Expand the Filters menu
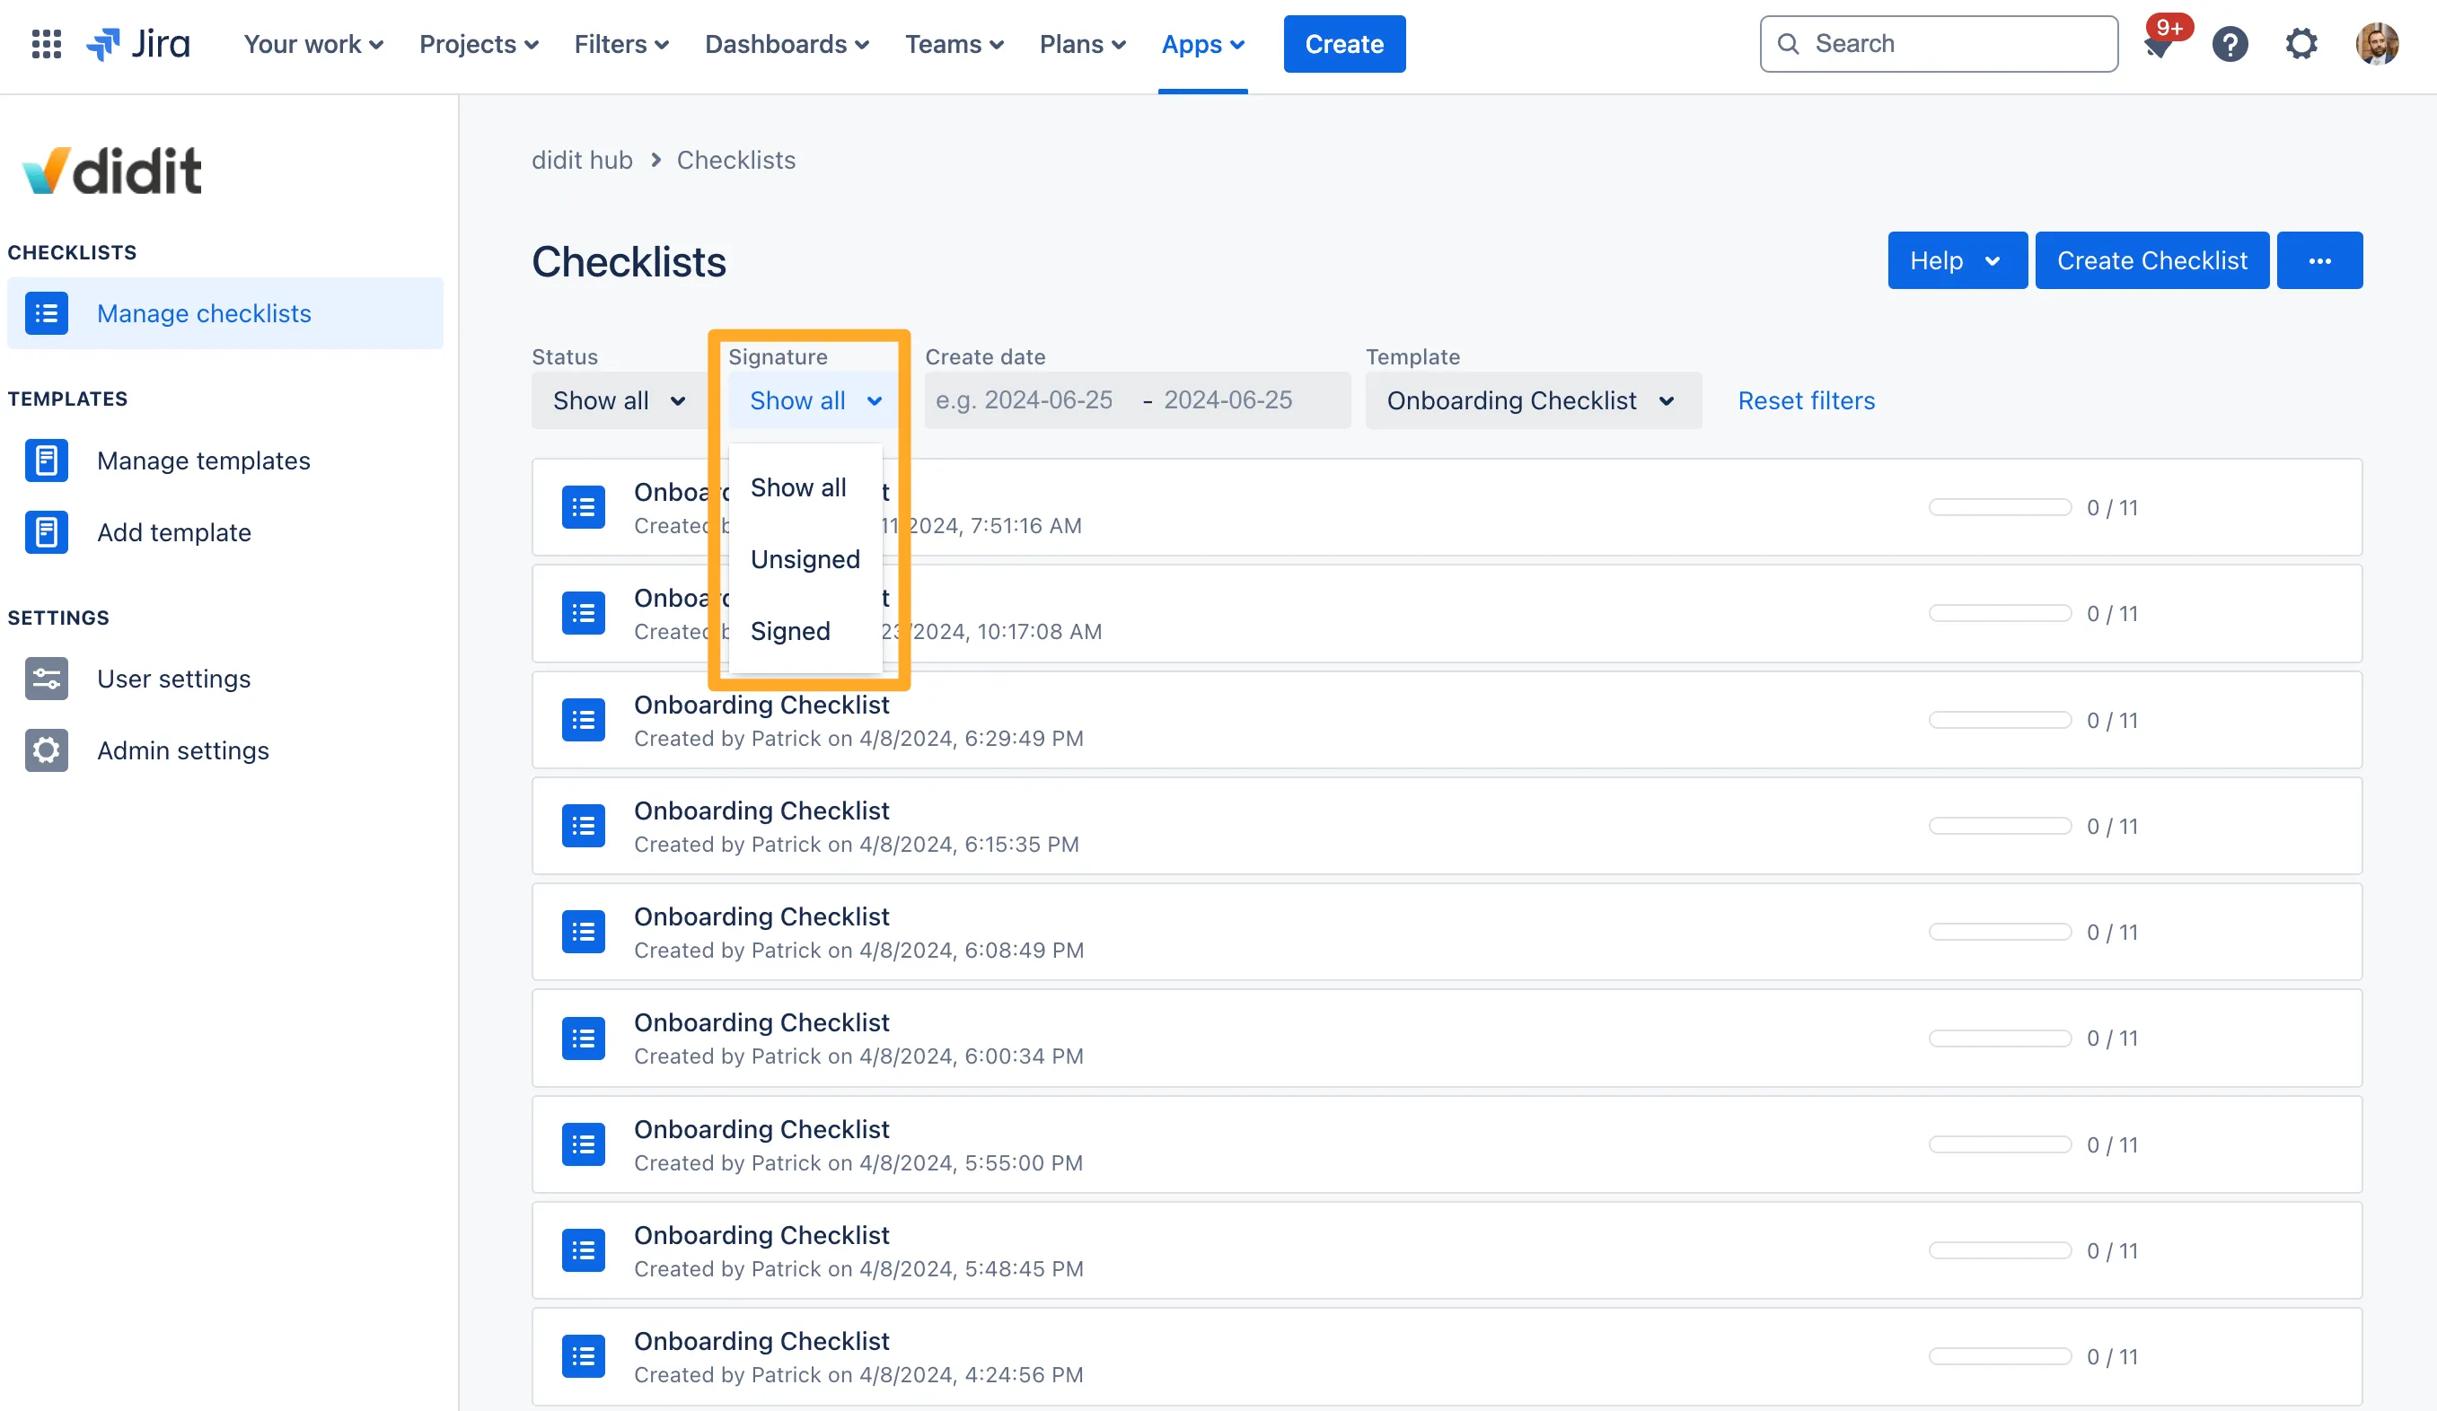 pos(620,43)
